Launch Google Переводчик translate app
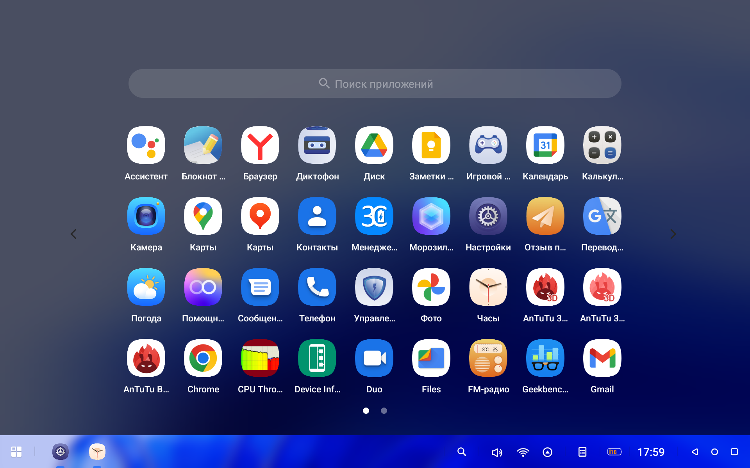 602,216
